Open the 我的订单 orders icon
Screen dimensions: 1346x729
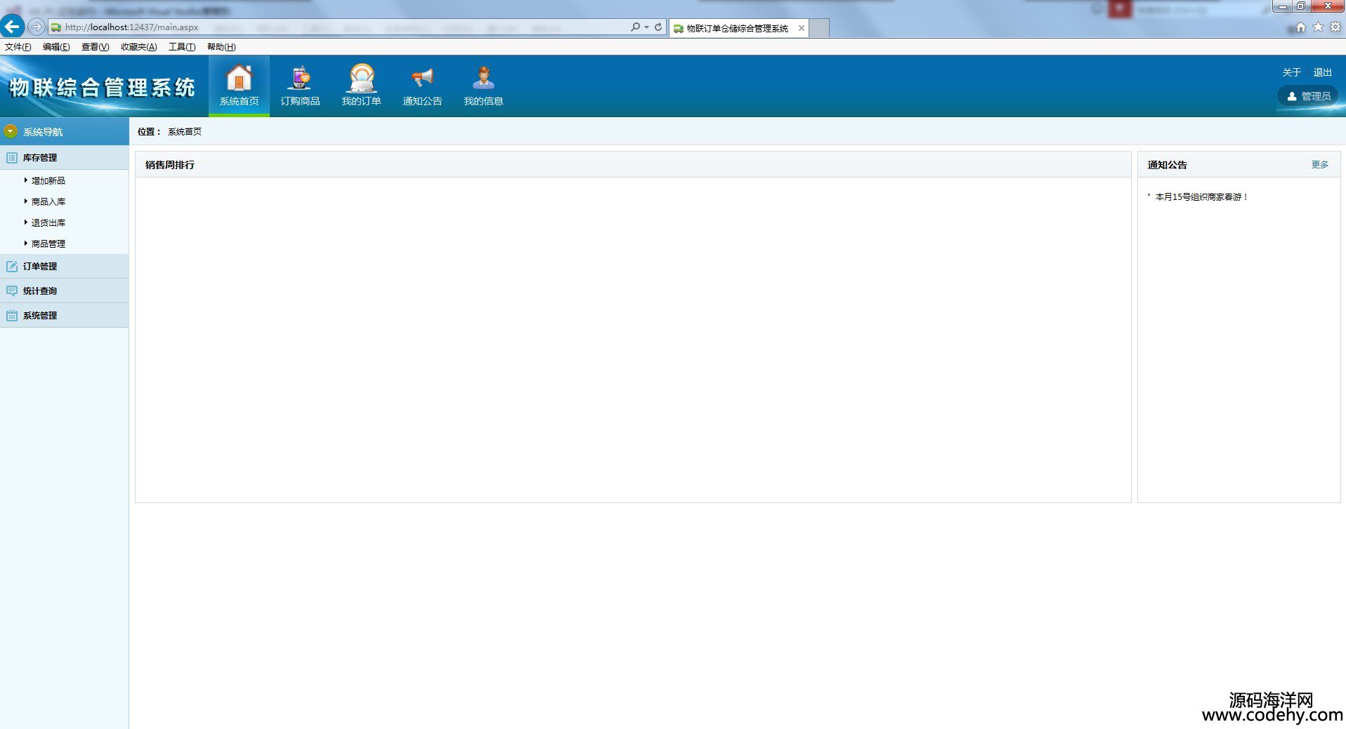362,78
